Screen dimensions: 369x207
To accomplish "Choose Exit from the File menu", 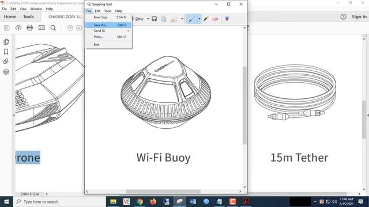I will [x=108, y=45].
